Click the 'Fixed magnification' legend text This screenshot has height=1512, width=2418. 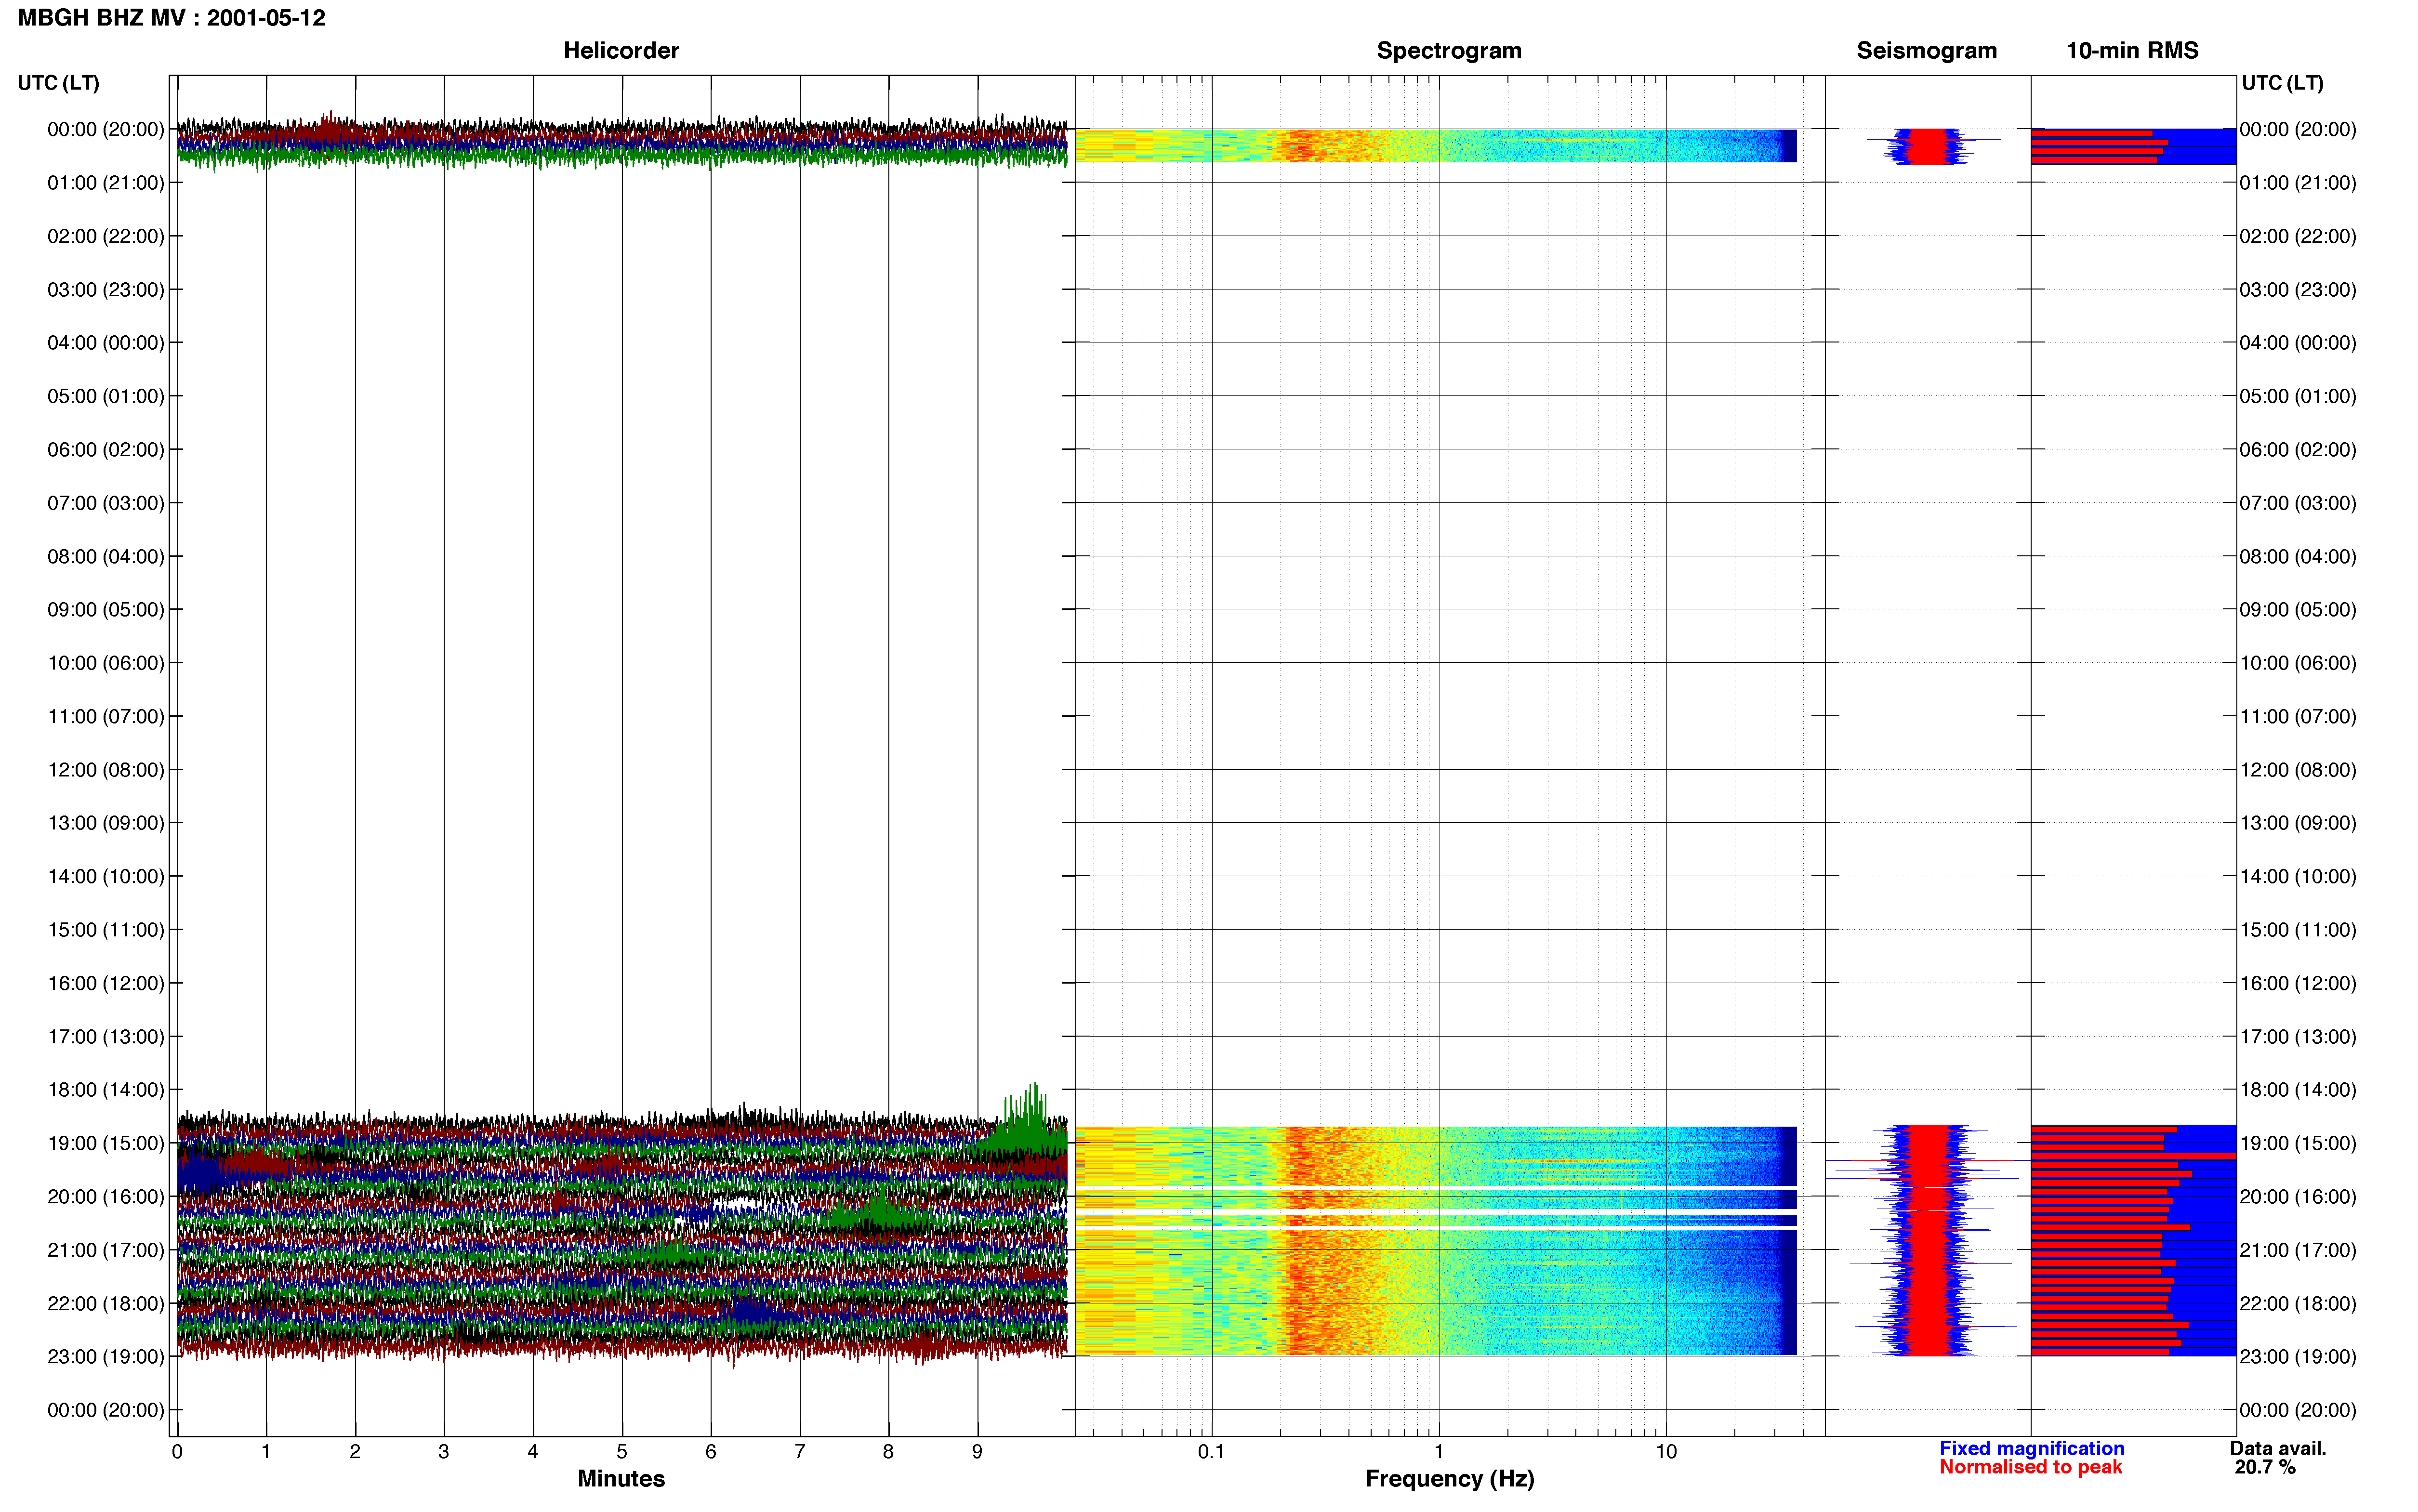(2032, 1448)
